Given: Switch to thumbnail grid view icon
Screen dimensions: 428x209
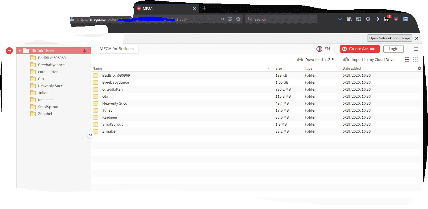Looking at the screenshot, I should tap(415, 59).
